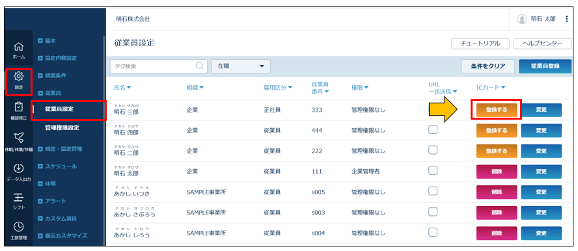This screenshot has width=578, height=251.
Task: Expand the 基本 menu section
Action: pyautogui.click(x=47, y=41)
